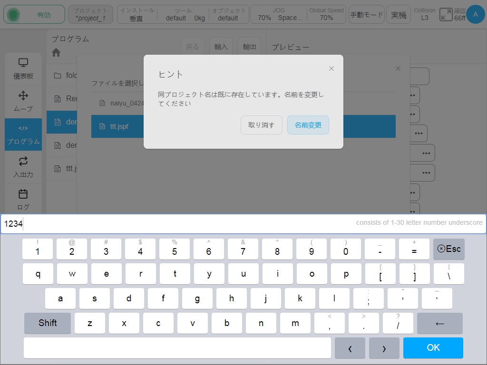Open the fold folder in program list

[62, 76]
